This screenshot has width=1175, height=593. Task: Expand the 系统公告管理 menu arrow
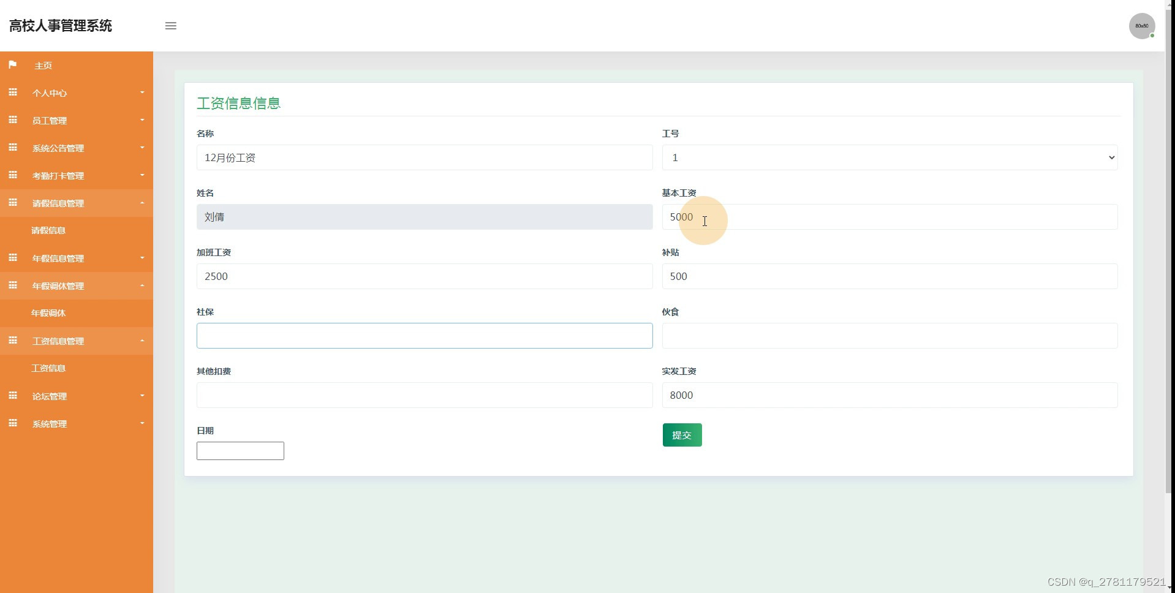coord(142,148)
